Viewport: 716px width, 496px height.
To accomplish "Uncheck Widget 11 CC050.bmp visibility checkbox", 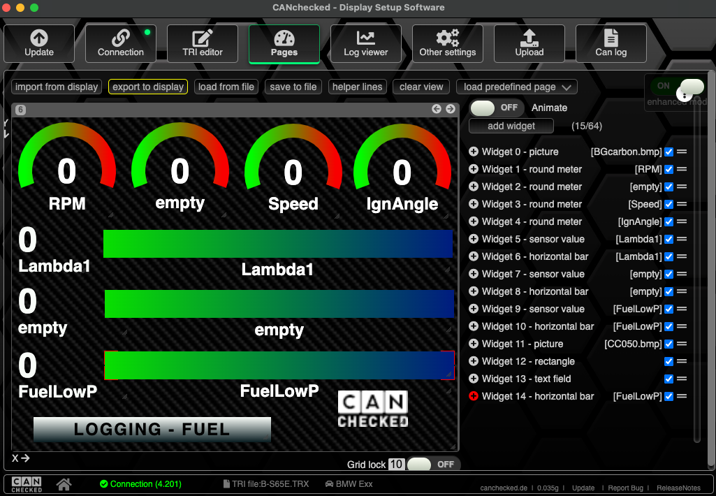I will pos(669,344).
